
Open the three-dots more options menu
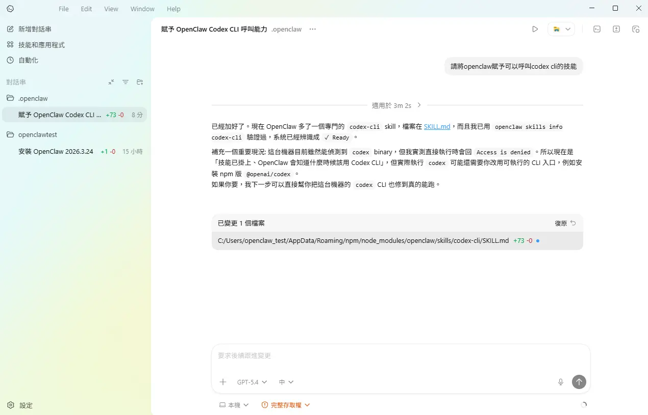pos(313,30)
